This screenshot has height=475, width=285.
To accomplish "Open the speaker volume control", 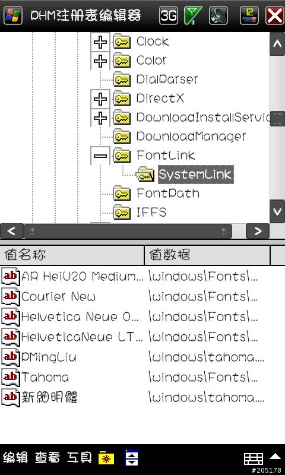I will [218, 15].
